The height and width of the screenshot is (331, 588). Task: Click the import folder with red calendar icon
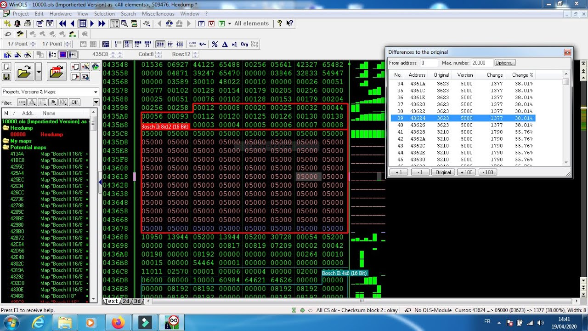point(57,72)
